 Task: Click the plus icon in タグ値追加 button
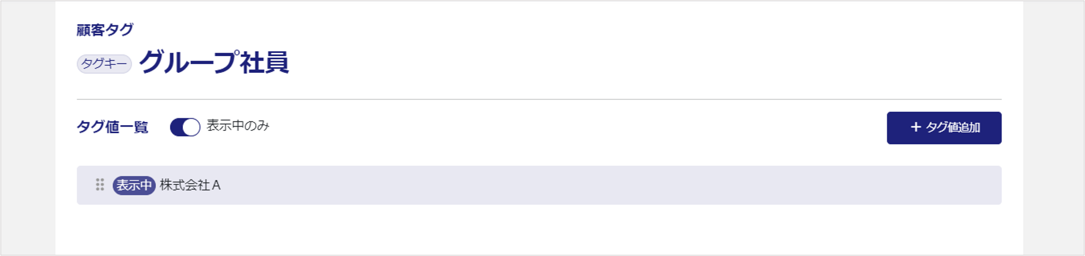(916, 127)
